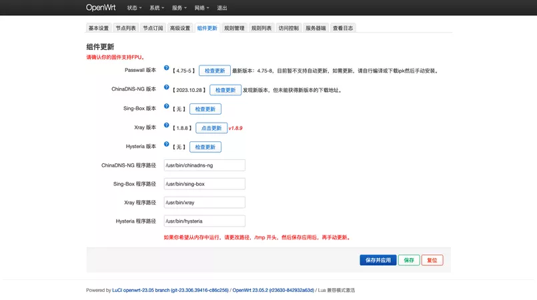Switch to the 基本设置 tab
Viewport: 537px width, 300px height.
[x=99, y=28]
